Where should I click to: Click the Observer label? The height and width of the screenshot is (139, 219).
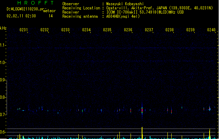point(71,4)
